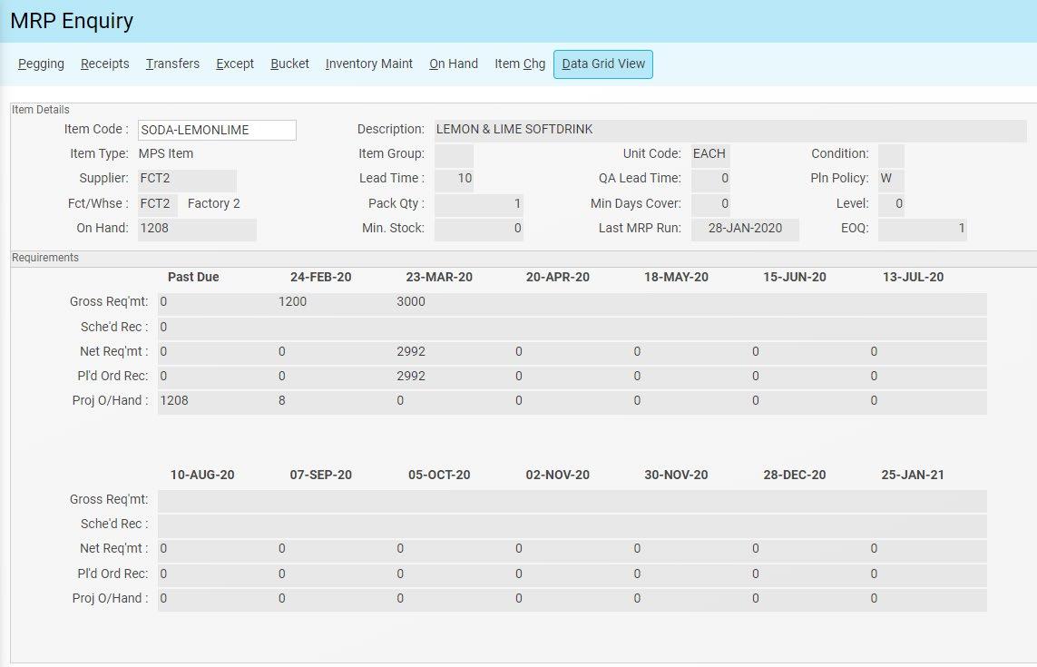Open the Receipts view
This screenshot has width=1037, height=667.
pyautogui.click(x=104, y=64)
